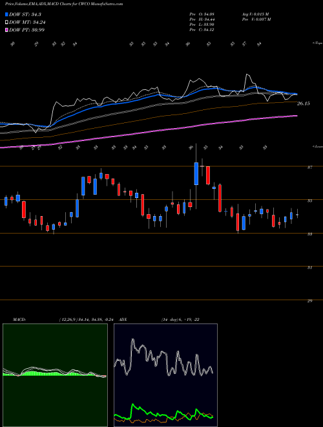Click the '<Tops' marker label
323x427 pixels.
tap(317, 43)
